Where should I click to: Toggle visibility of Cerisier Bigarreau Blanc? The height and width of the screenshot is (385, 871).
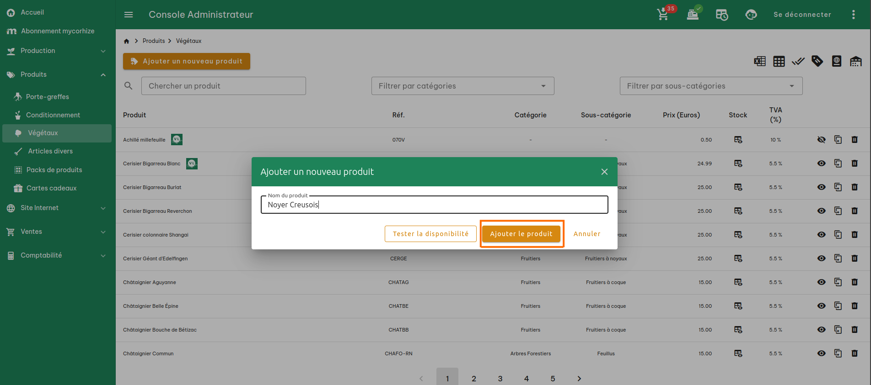(x=822, y=163)
